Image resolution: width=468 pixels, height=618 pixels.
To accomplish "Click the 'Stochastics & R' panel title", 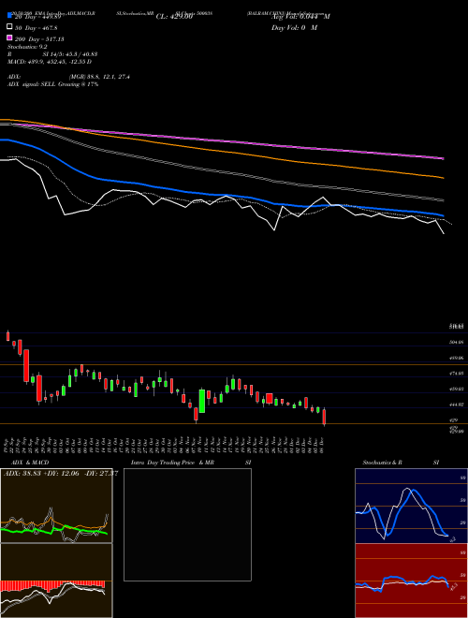I will [382, 463].
